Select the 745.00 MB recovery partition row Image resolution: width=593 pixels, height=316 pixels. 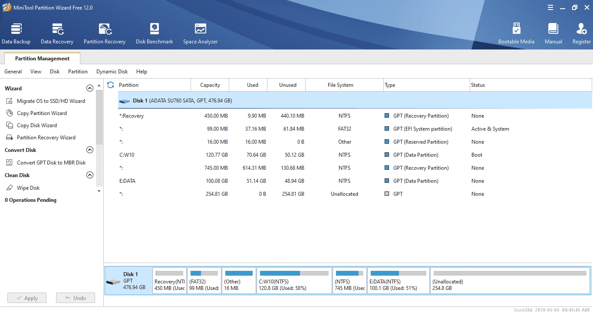(x=355, y=168)
